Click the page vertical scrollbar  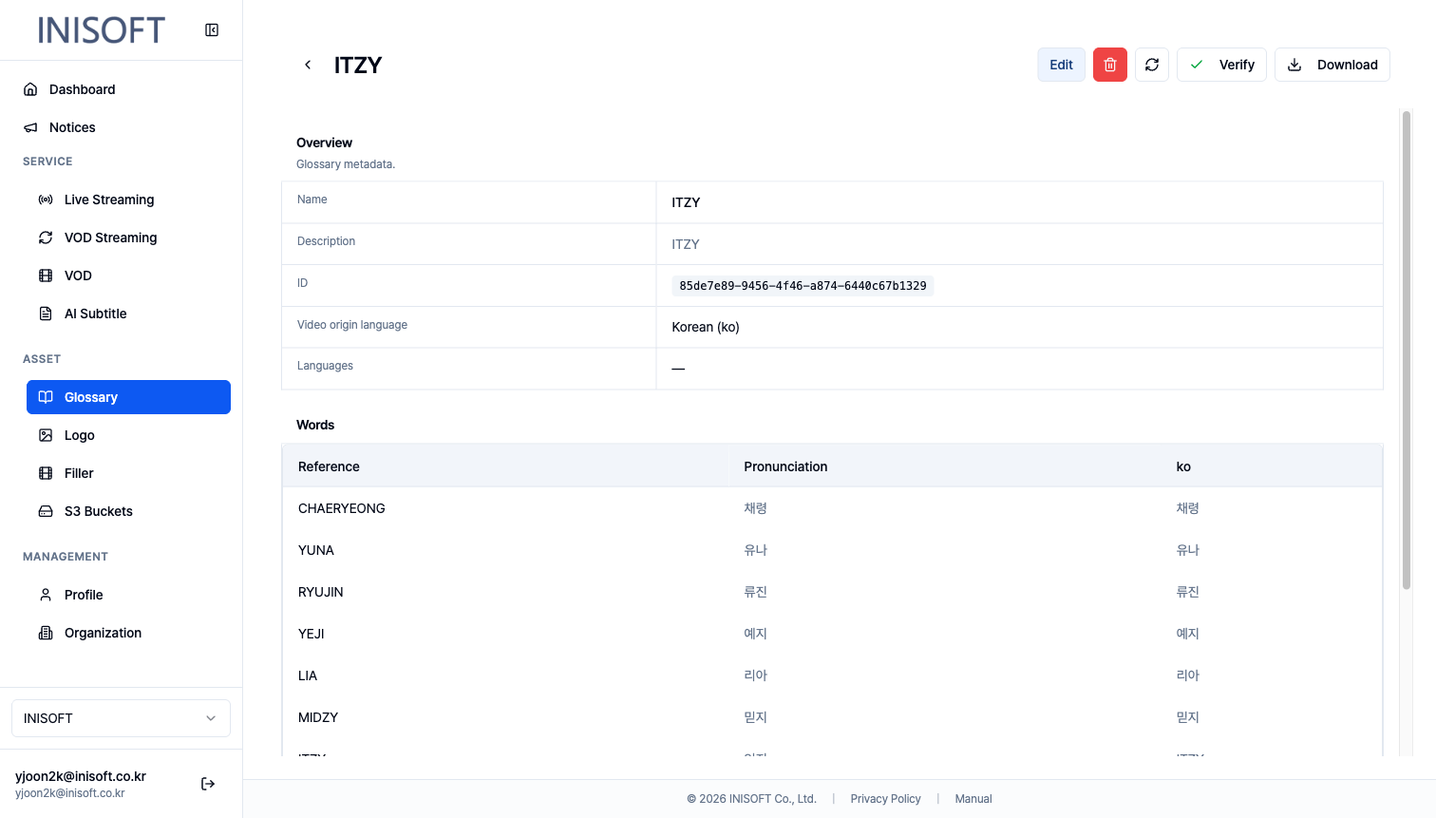pos(1407,350)
